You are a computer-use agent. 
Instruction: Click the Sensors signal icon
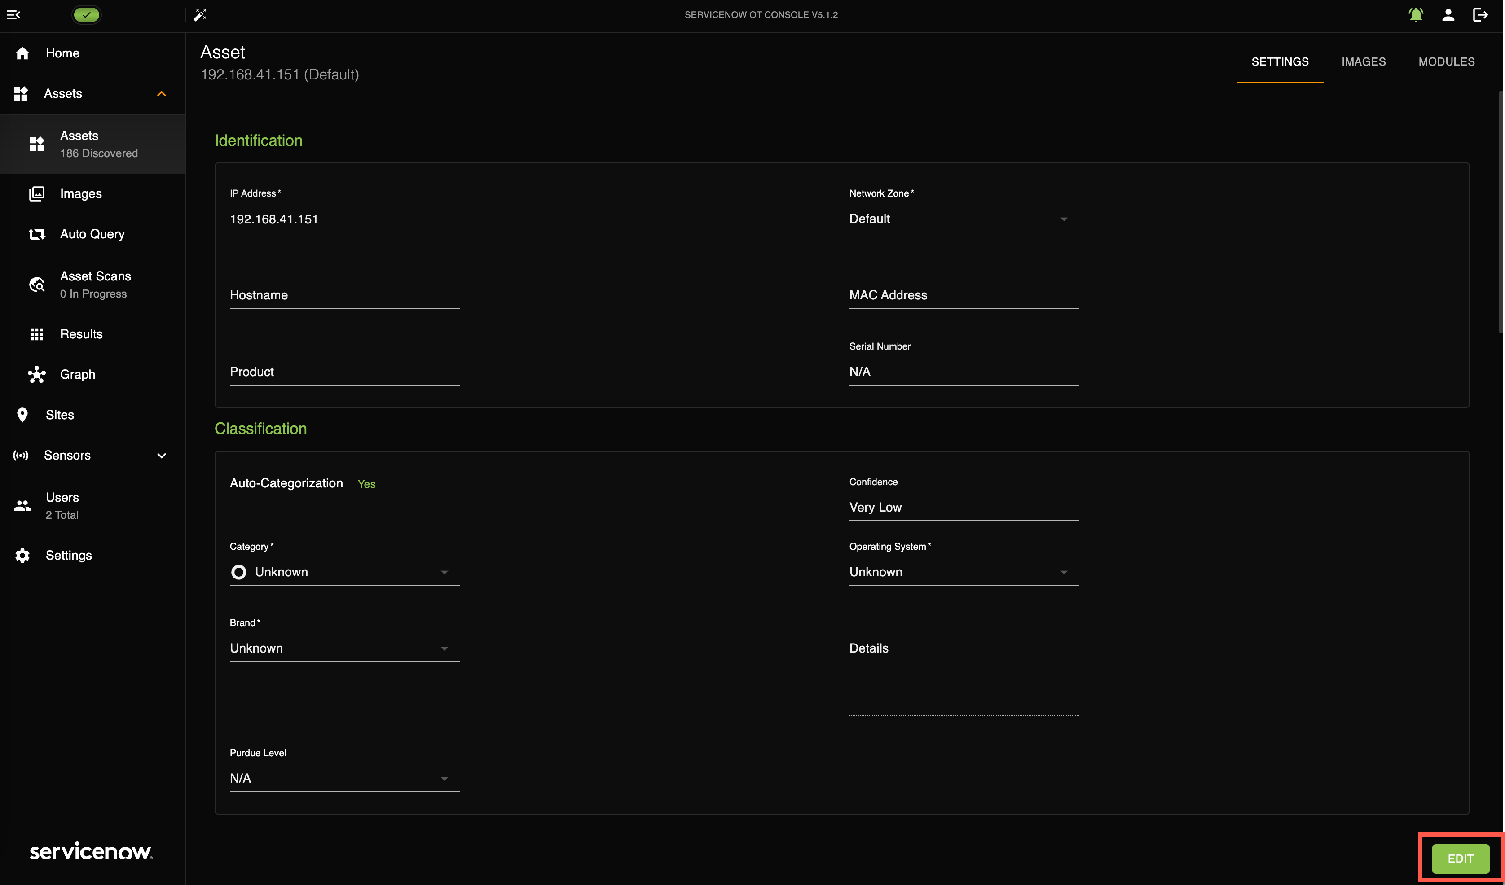(21, 456)
